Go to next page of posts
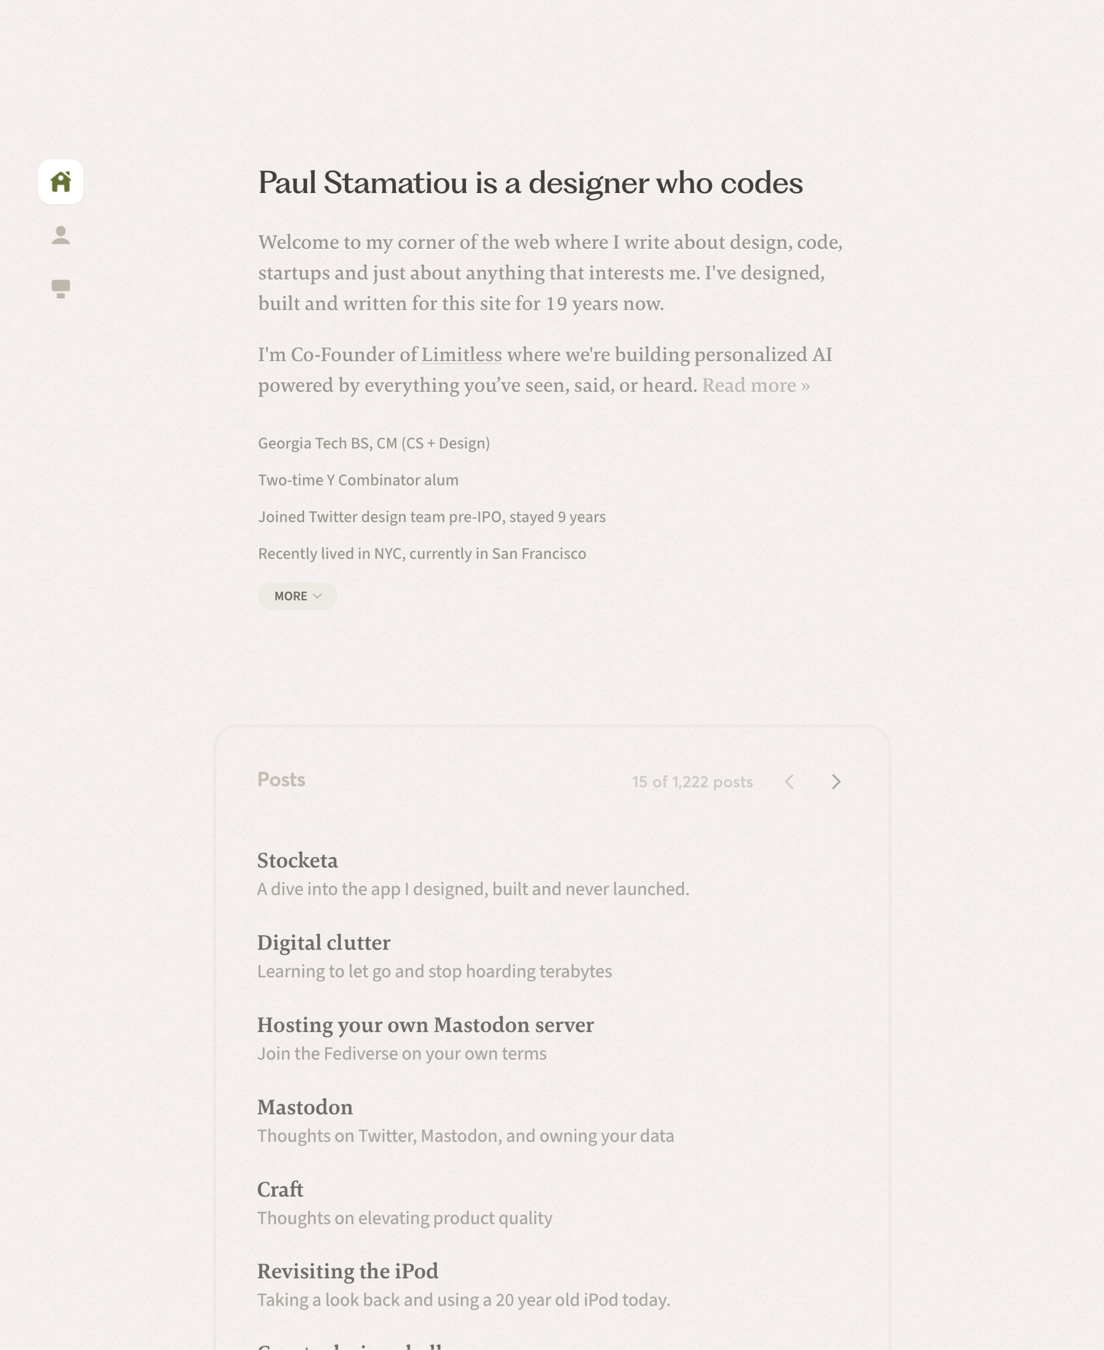The width and height of the screenshot is (1104, 1350). tap(836, 781)
